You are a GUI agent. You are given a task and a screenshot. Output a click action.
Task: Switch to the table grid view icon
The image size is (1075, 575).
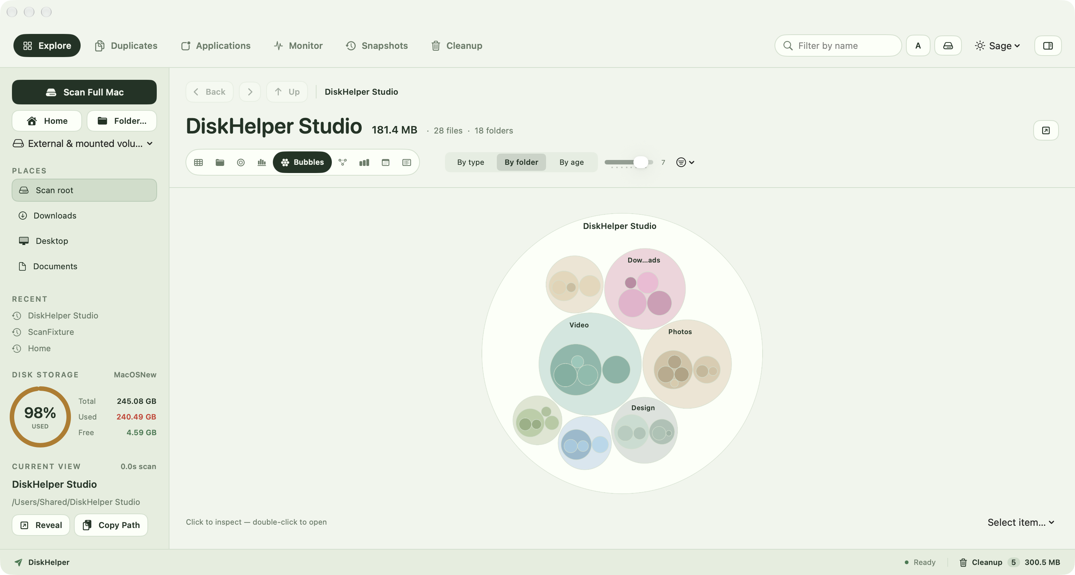point(198,162)
